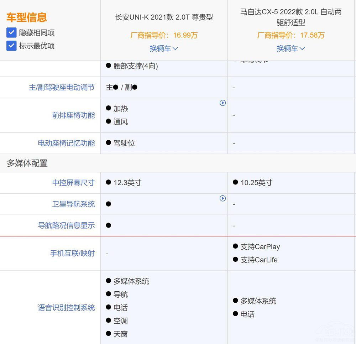Toggle the 隐藏相同项 checkbox
356x344 pixels.
[11, 33]
